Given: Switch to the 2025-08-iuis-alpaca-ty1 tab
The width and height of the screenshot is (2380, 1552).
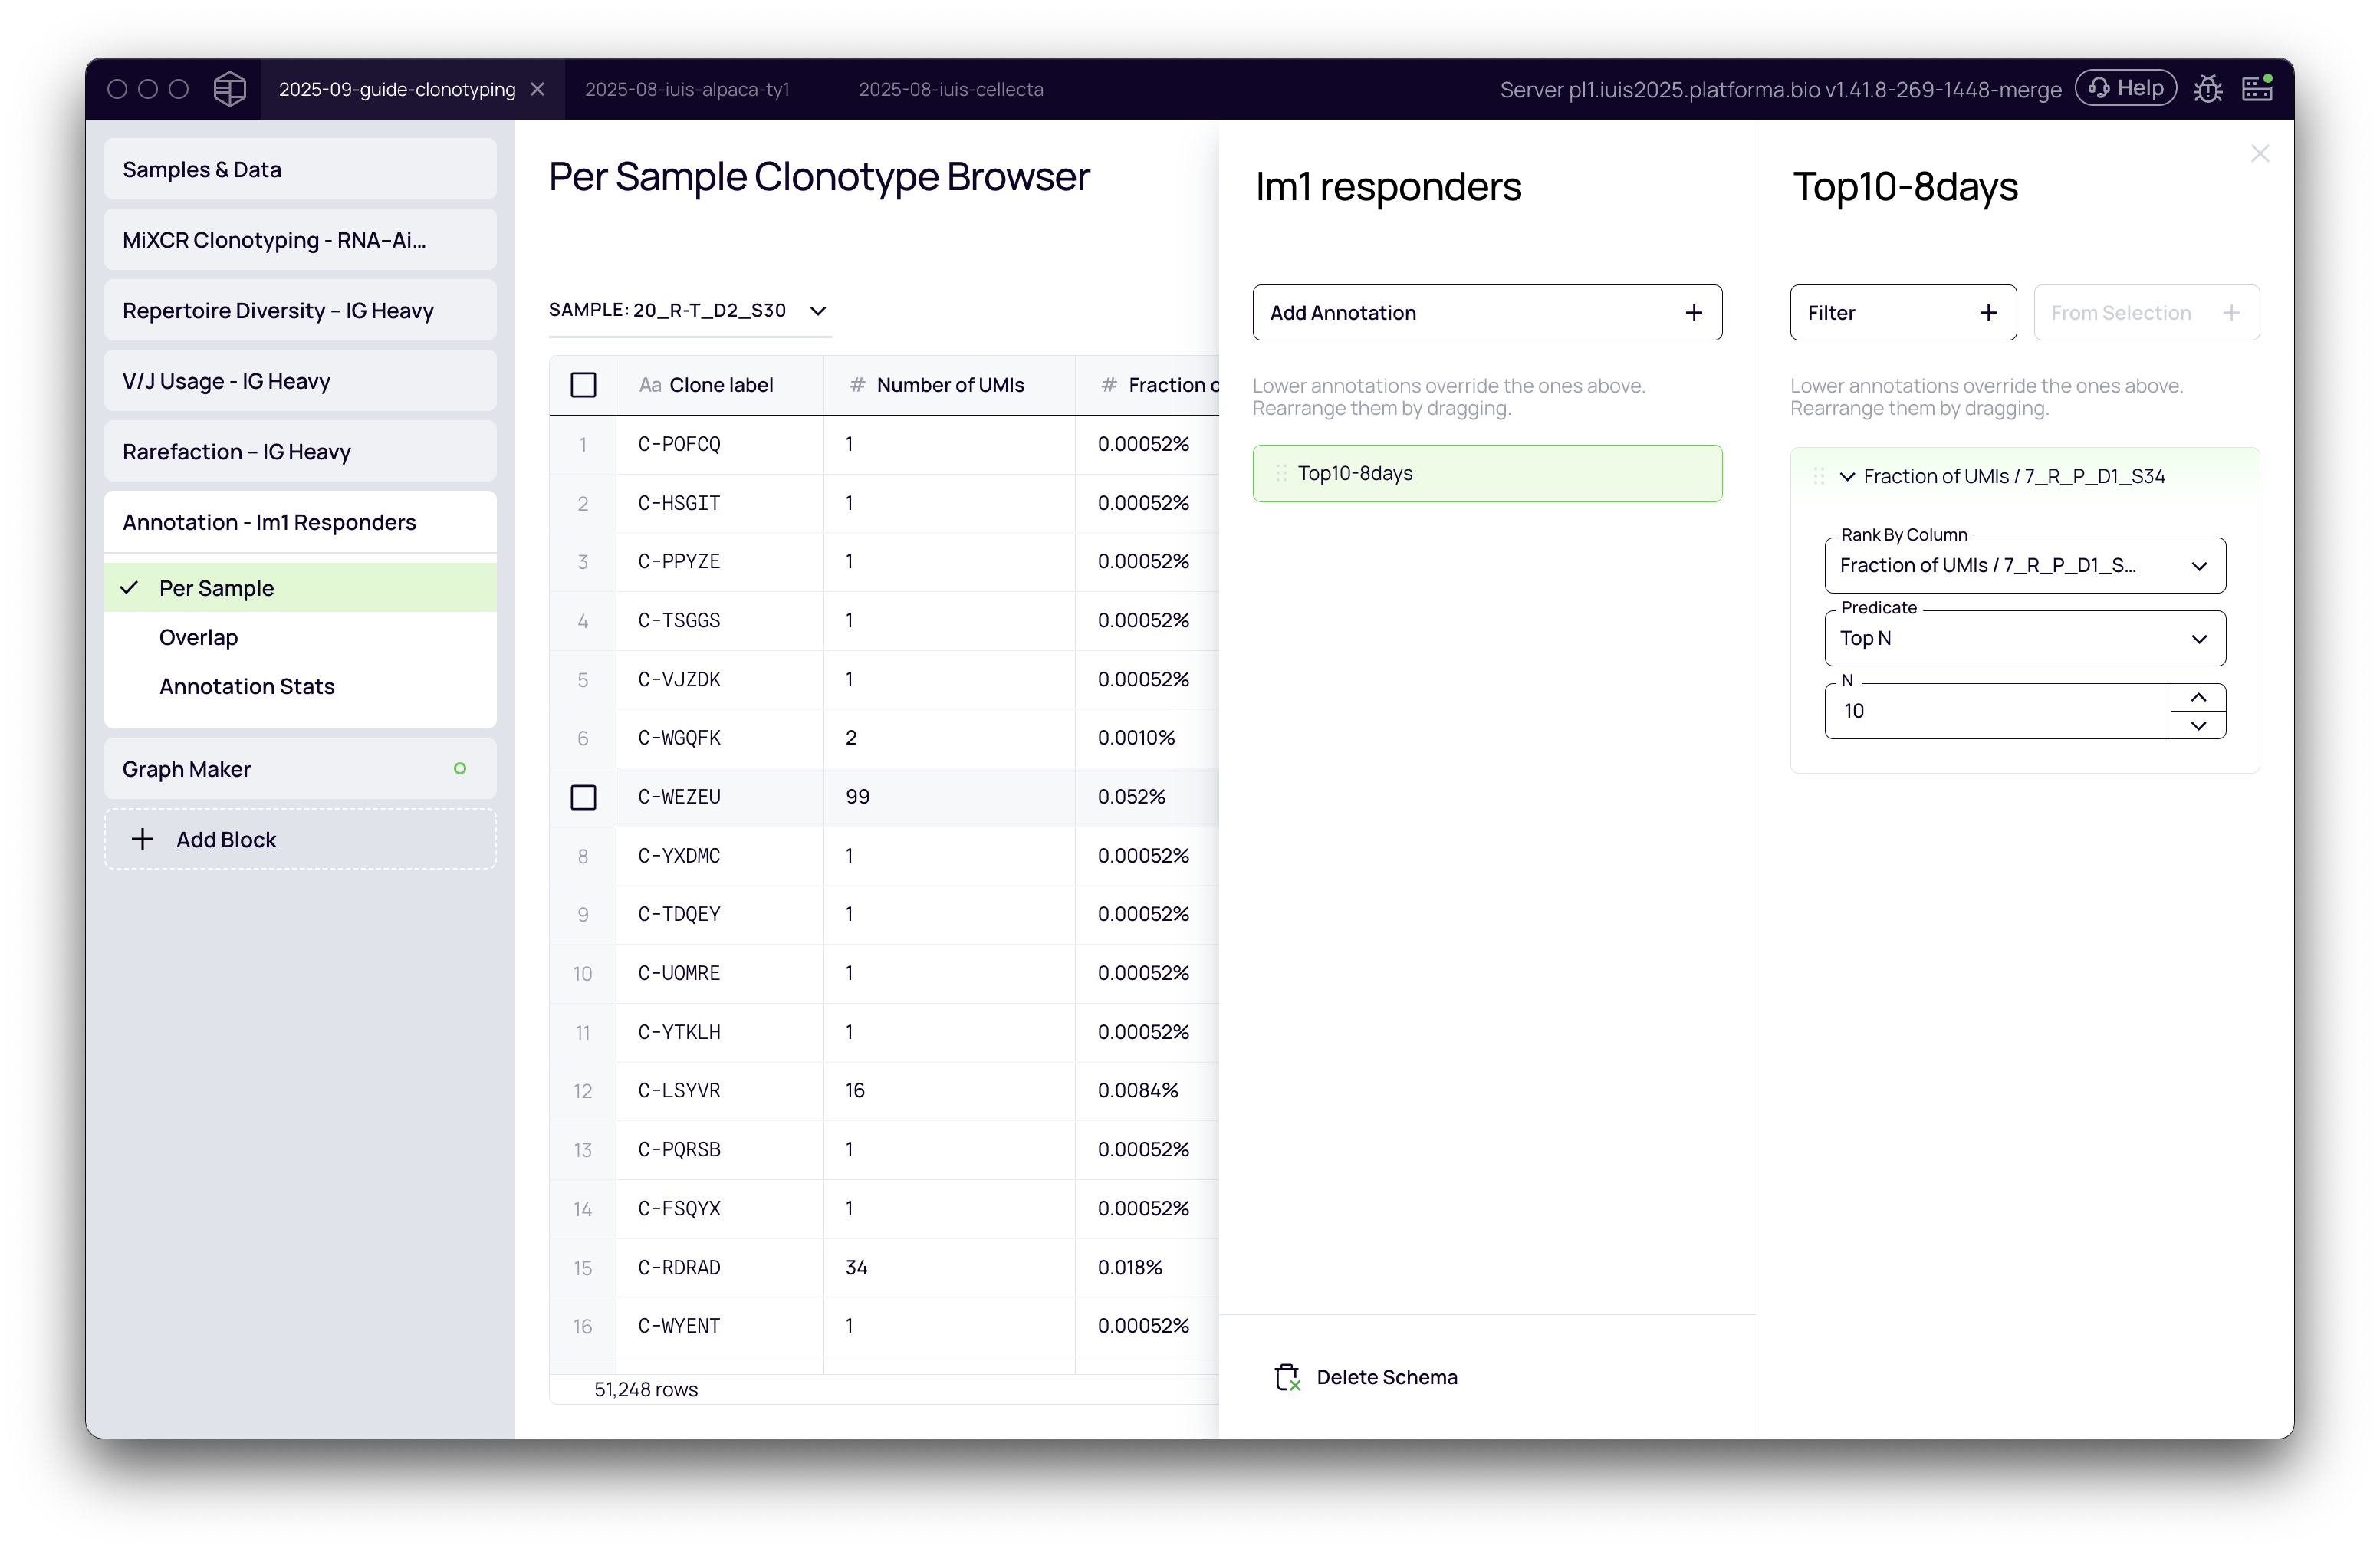Looking at the screenshot, I should (687, 89).
